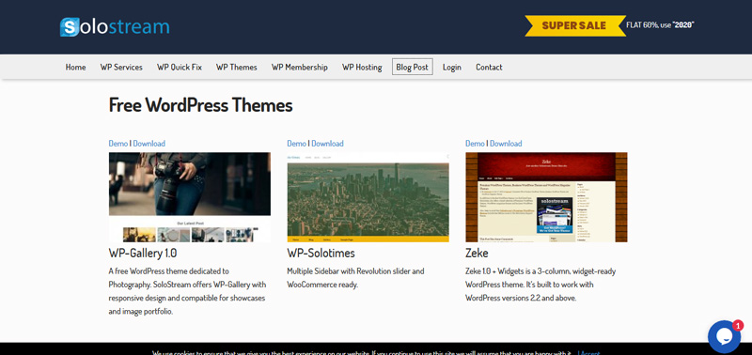The image size is (752, 355).
Task: Open the Blog Post menu item
Action: (x=413, y=67)
